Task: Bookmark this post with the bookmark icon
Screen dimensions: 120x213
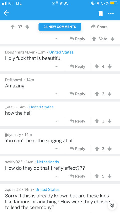Action: 100,13
